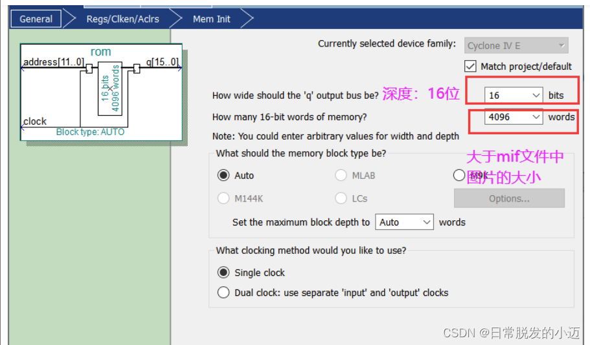
Task: Click the Options... button
Action: [509, 198]
